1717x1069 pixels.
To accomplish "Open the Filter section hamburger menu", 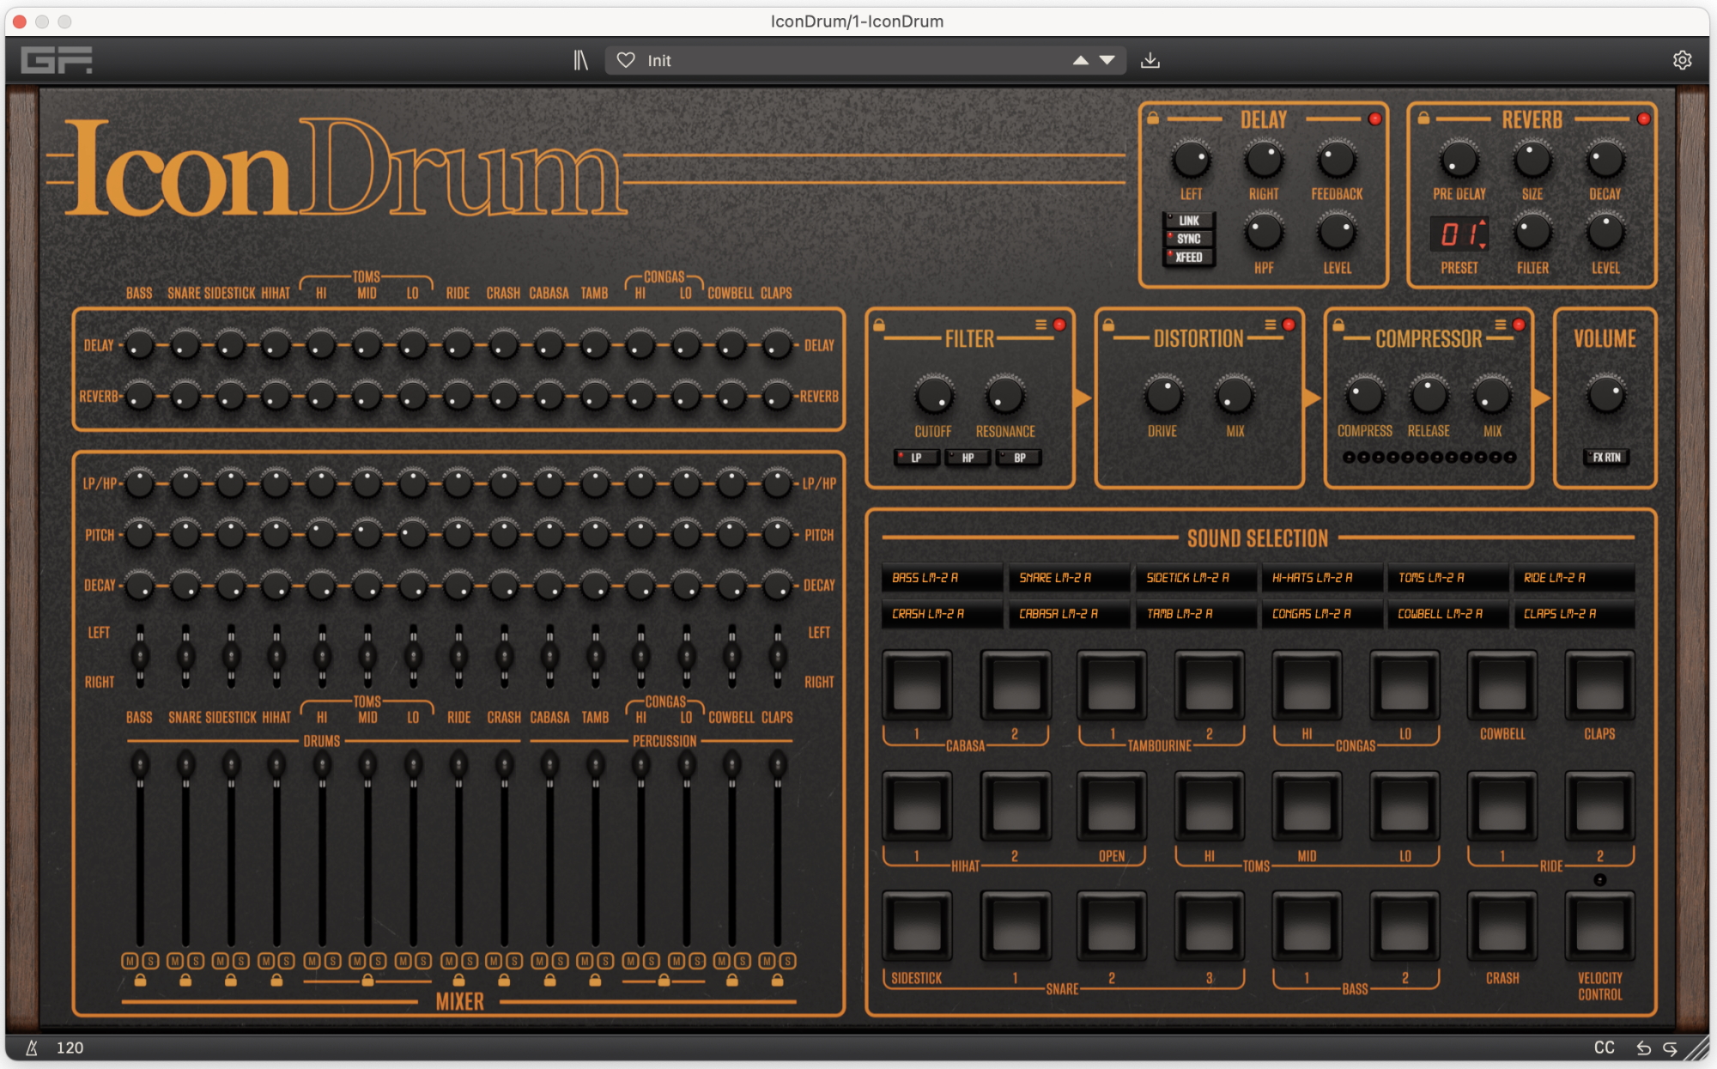I will pos(1041,325).
